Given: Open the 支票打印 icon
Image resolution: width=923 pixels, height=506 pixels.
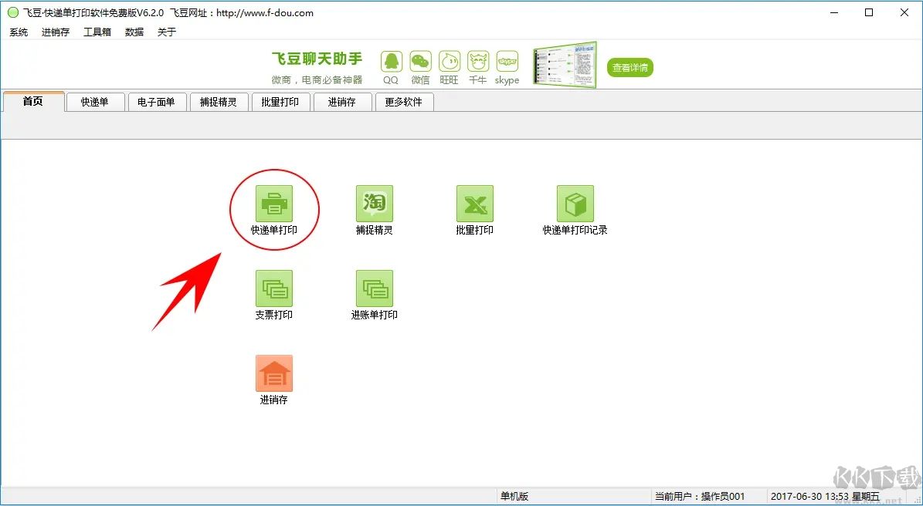Looking at the screenshot, I should pyautogui.click(x=273, y=288).
